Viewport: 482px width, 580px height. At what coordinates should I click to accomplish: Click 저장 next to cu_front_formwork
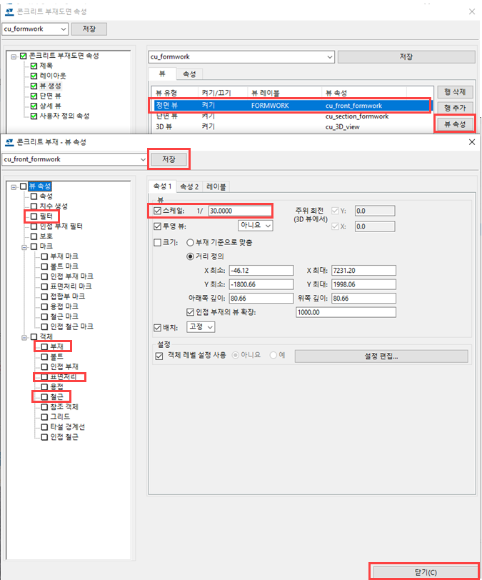coord(169,159)
